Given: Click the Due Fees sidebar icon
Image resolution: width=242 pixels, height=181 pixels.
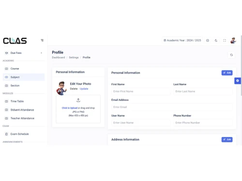Looking at the screenshot, I should click(6, 53).
